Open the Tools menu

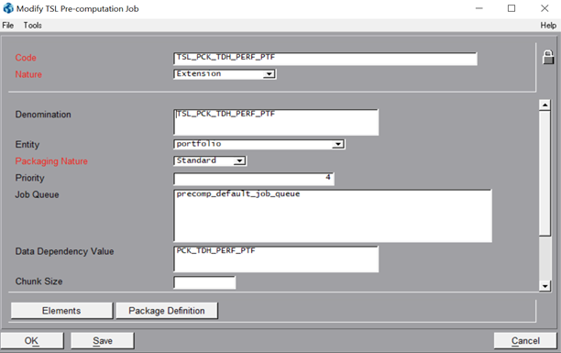(x=33, y=25)
